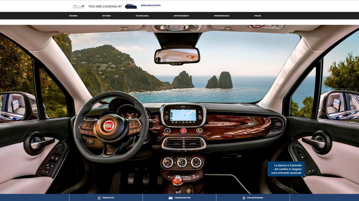Click the "YOU ARE LOOKING AT" text

(105, 6)
